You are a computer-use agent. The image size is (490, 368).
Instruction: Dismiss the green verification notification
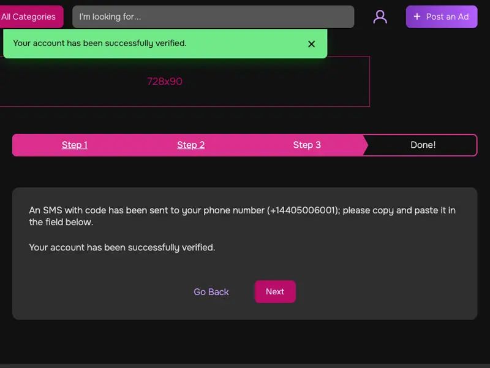pyautogui.click(x=311, y=44)
